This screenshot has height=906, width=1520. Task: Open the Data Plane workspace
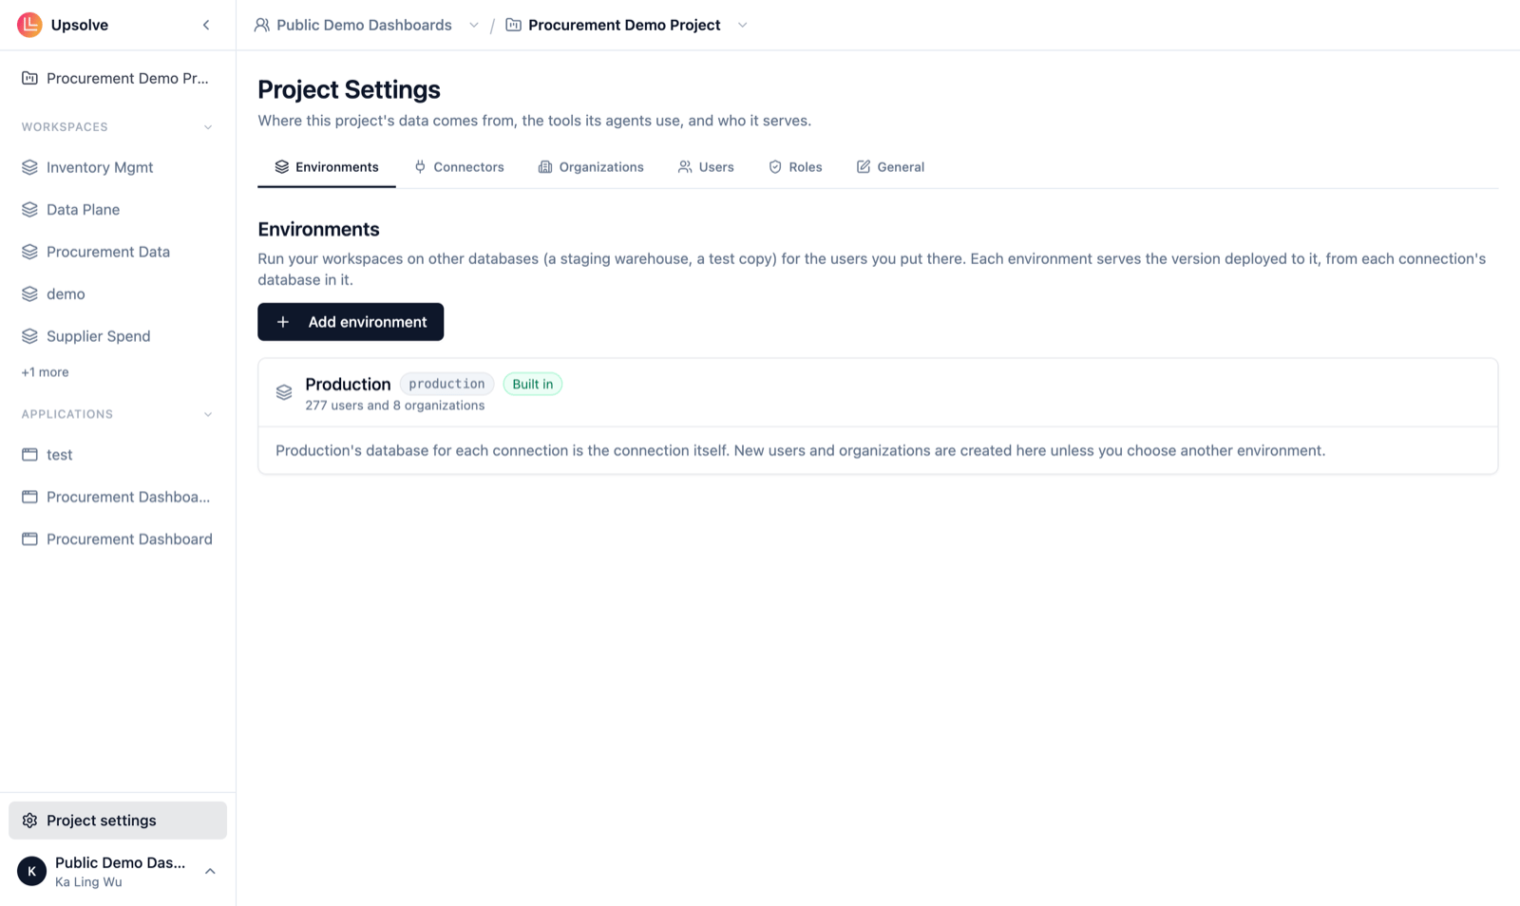click(118, 209)
